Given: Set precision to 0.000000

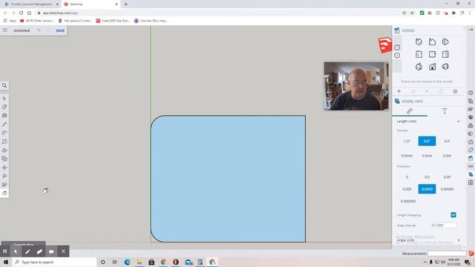Looking at the screenshot, I should coord(408,201).
